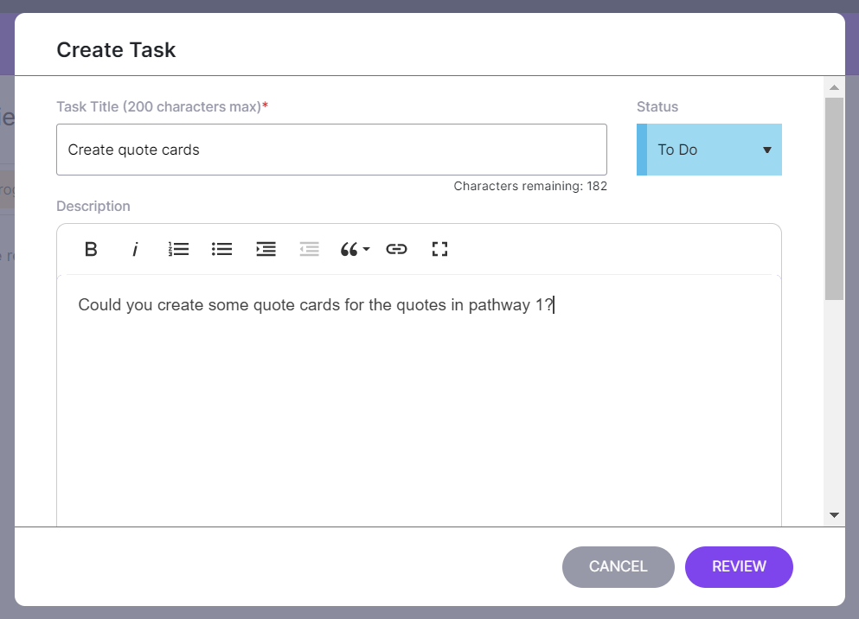Decrease indent of the text
The height and width of the screenshot is (619, 859).
coord(310,250)
